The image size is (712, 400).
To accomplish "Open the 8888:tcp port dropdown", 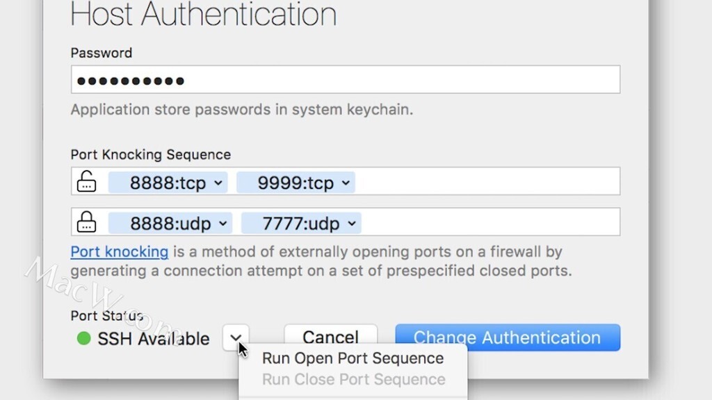I will [x=168, y=183].
